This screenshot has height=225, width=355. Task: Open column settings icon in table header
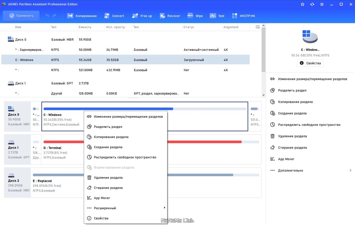click(258, 27)
